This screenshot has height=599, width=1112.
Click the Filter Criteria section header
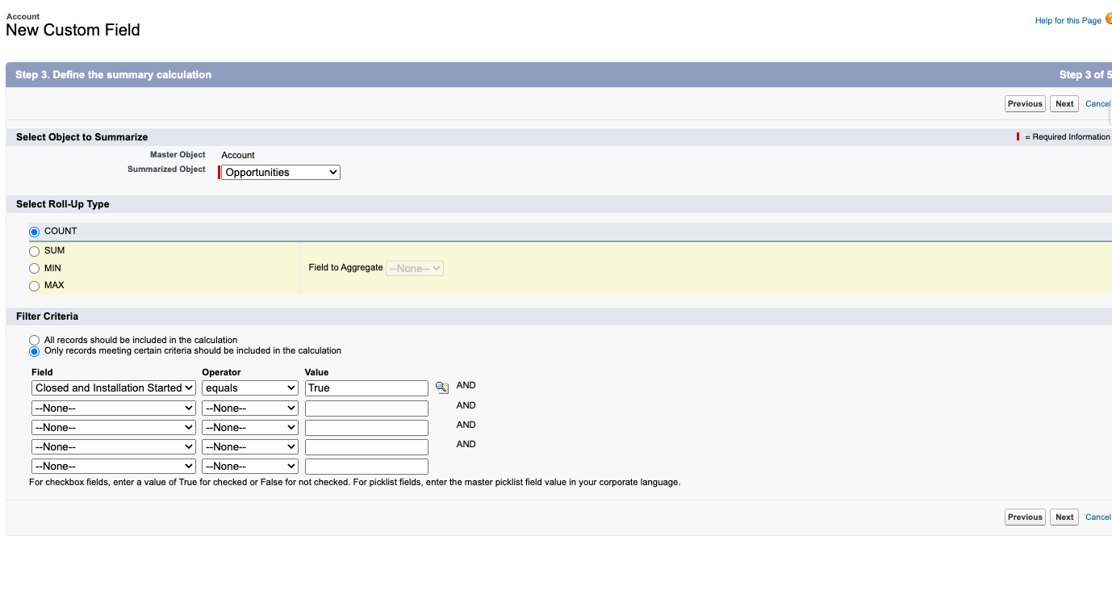coord(47,316)
